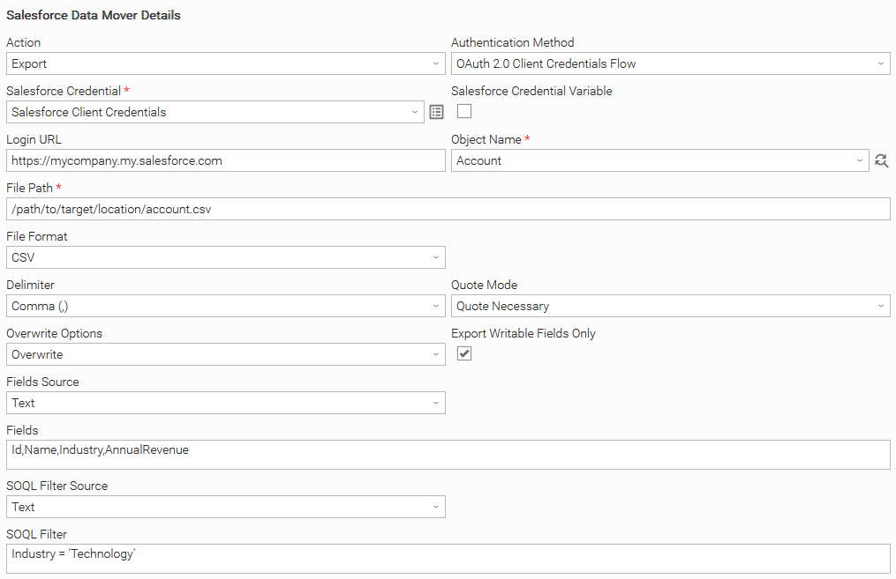
Task: Click the File Format label
Action: 36,237
